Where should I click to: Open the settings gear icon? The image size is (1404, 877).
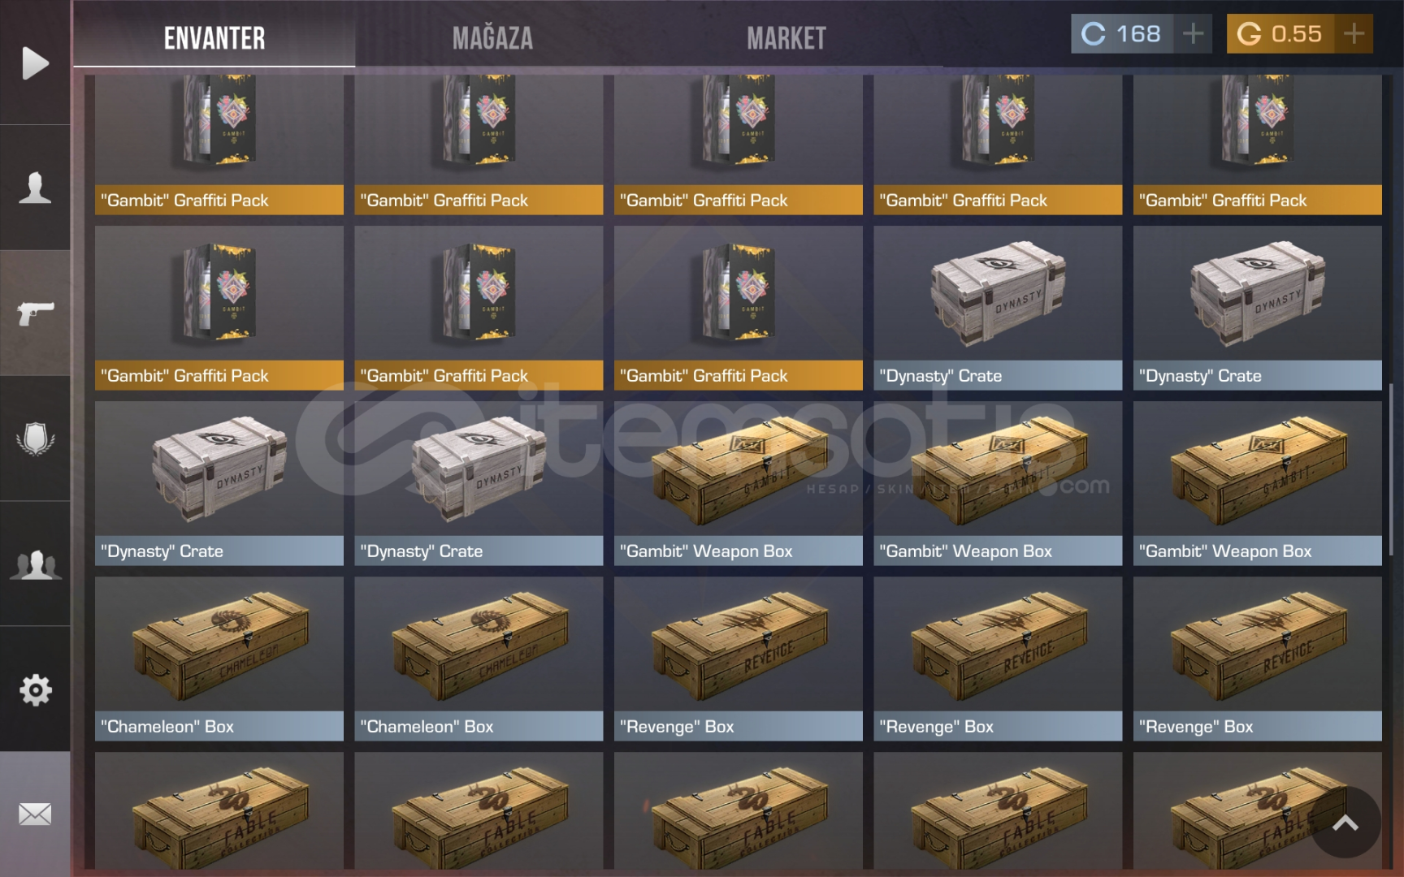point(35,689)
